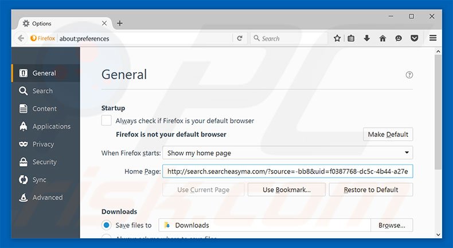This screenshot has height=248, width=453.
Task: Bookmark this page with the star icon
Action: (337, 38)
